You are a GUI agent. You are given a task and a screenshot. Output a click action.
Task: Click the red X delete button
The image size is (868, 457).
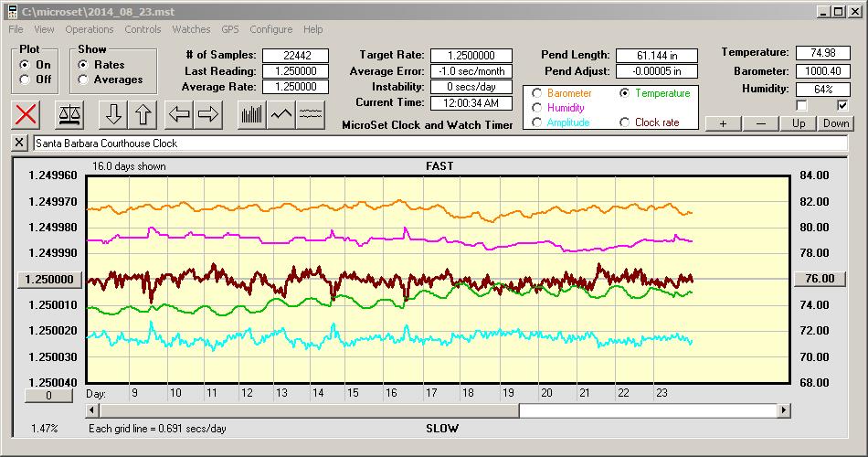[26, 114]
